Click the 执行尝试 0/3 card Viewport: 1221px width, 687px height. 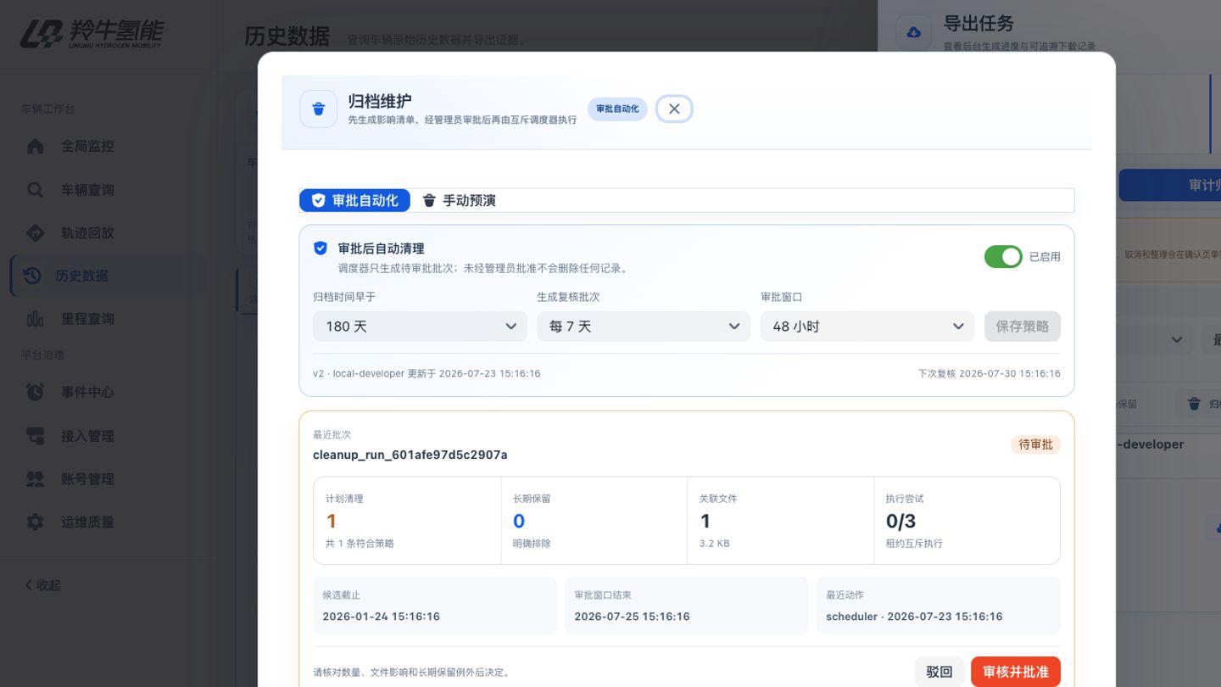(967, 521)
